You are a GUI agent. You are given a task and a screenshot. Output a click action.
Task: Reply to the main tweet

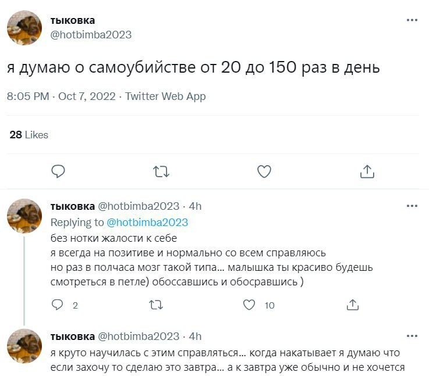pos(58,171)
